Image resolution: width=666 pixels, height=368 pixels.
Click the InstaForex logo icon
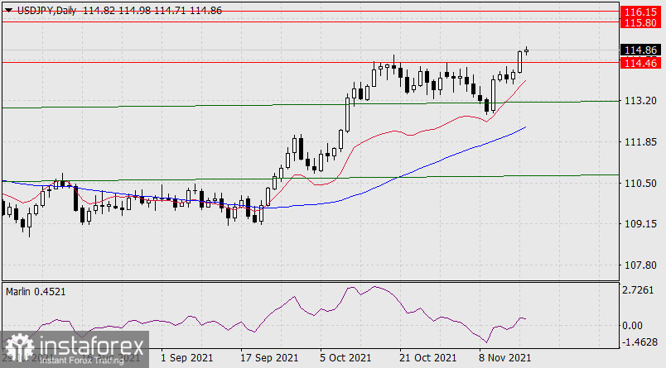[x=17, y=346]
